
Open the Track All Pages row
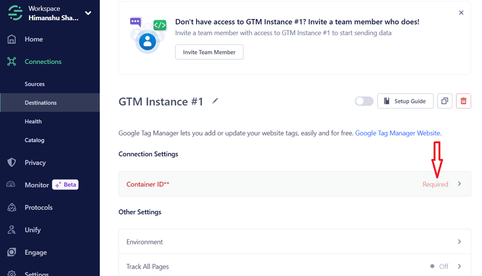pos(295,265)
